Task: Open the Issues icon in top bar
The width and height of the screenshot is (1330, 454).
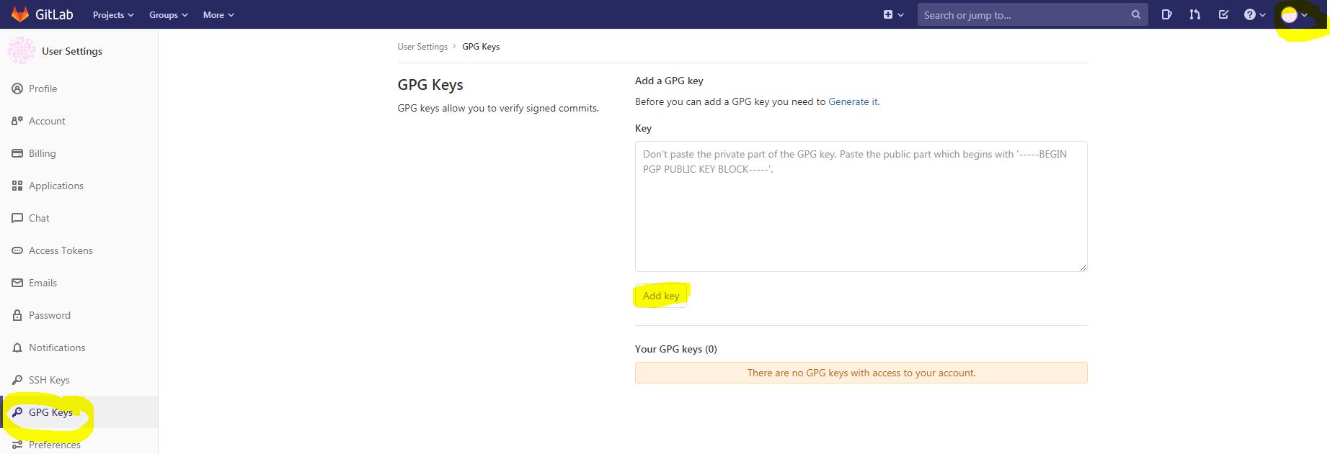Action: [x=1166, y=14]
